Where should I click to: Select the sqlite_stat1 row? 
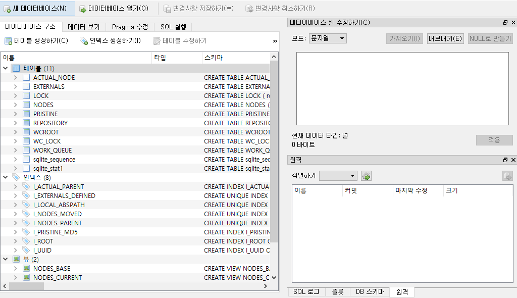pyautogui.click(x=135, y=168)
